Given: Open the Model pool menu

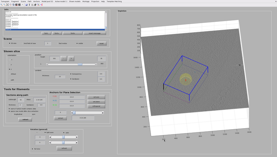Looking at the screenshot, I should 47,1.
